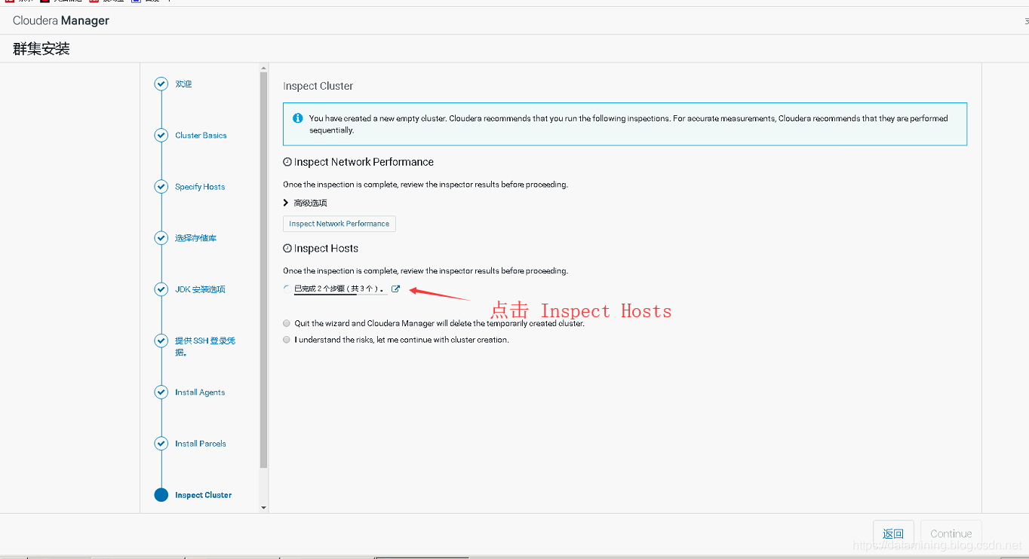Open the Cloudera Manager logo link
The image size is (1029, 559).
coord(61,21)
